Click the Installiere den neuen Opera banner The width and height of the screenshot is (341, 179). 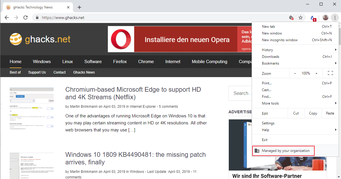click(187, 40)
